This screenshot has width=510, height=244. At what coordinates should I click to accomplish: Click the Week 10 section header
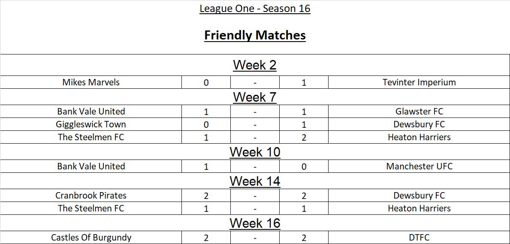(x=255, y=152)
